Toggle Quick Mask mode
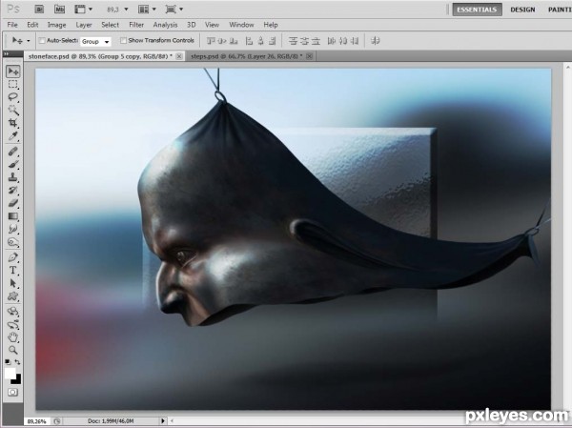Screen dimensions: 572x428 coord(12,392)
